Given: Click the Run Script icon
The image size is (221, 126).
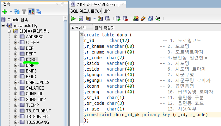Looking at the screenshot, I should coord(81,19).
